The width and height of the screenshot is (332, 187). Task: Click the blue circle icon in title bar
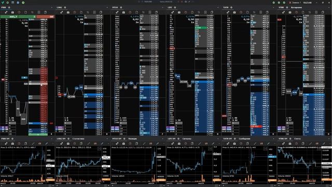(x=18, y=3)
